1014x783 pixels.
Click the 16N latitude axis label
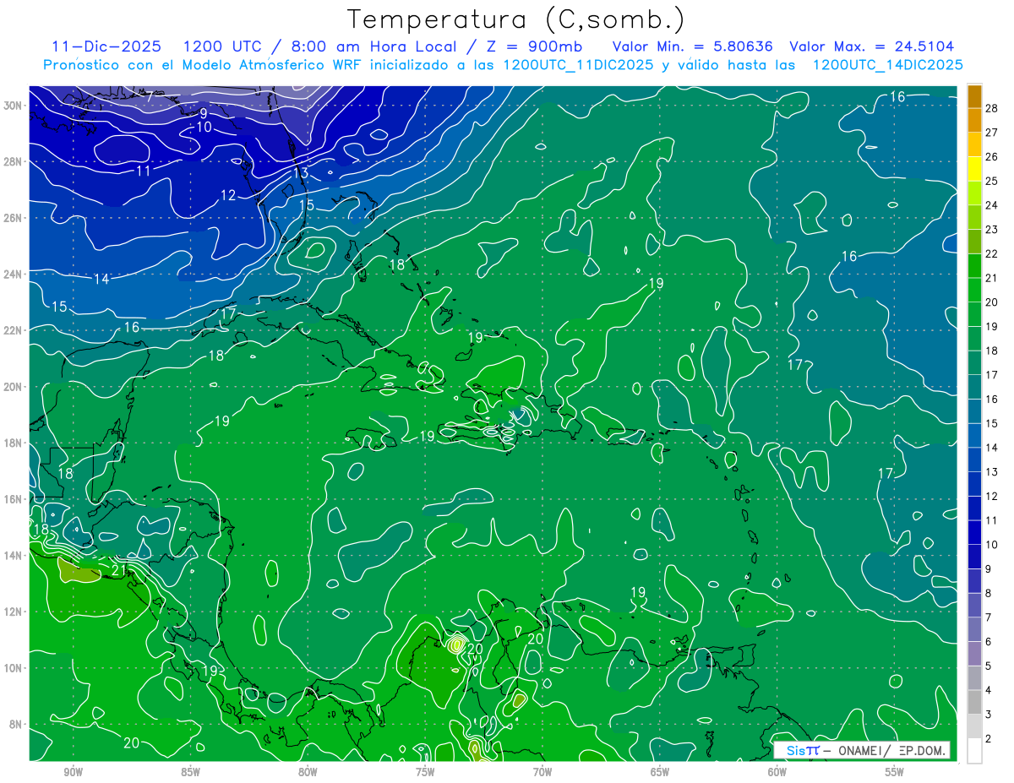[14, 499]
